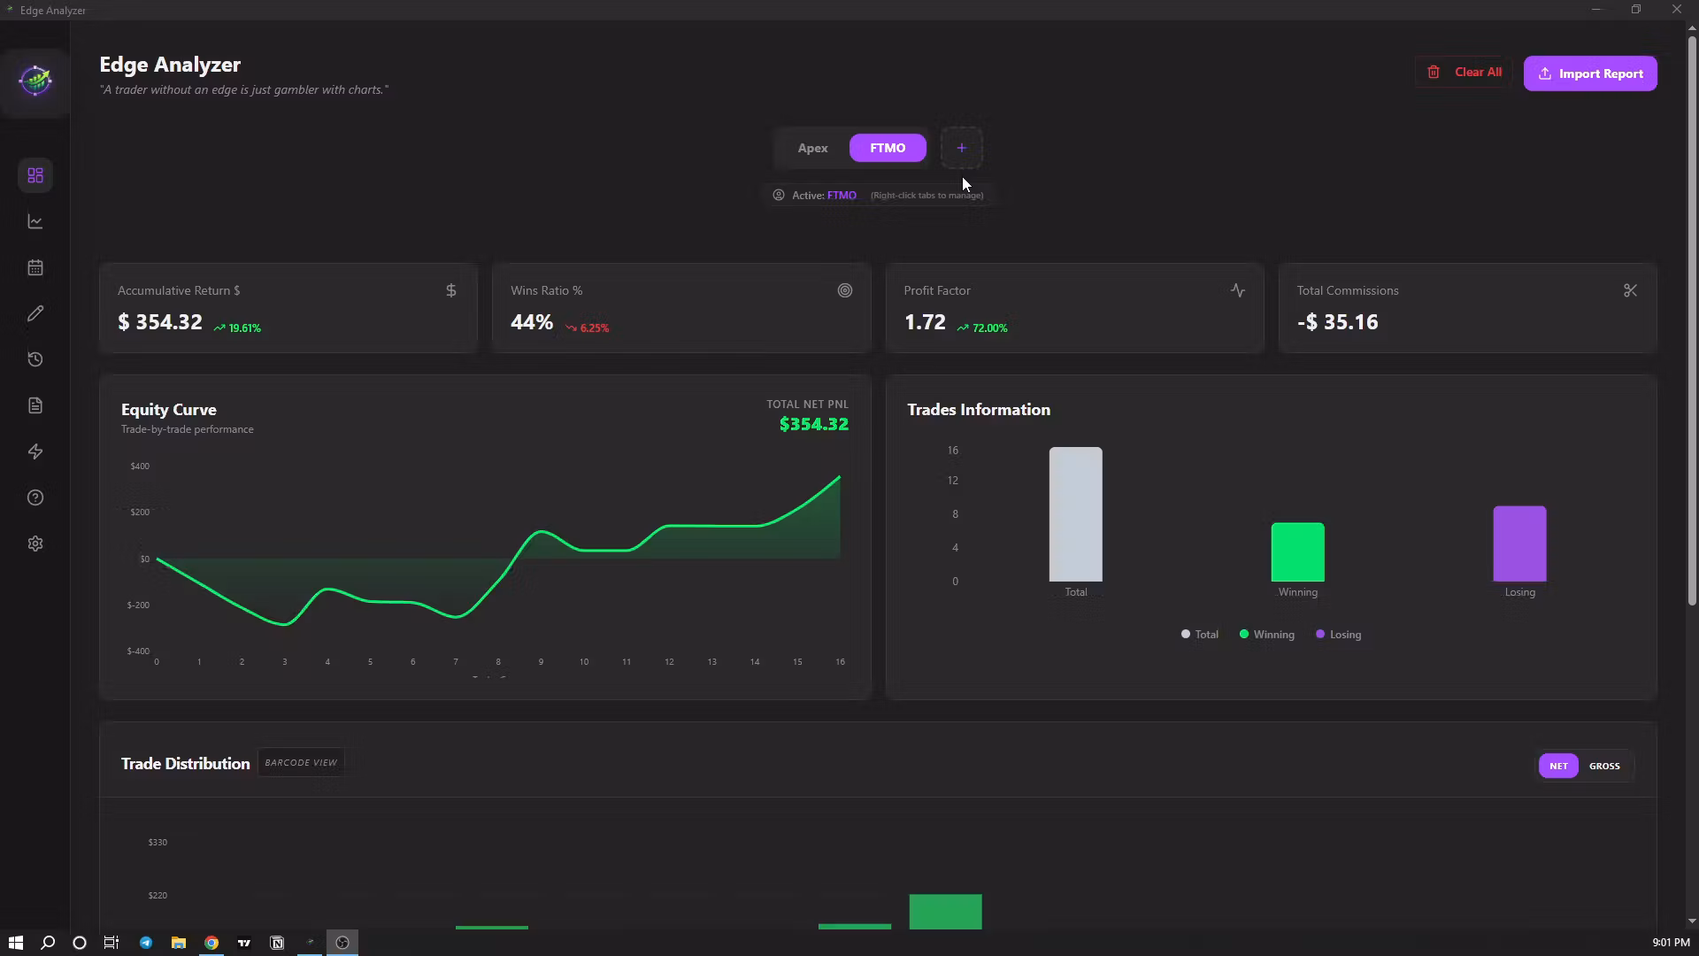Screen dimensions: 1699x956
Task: Open TradingView from the taskbar
Action: coord(244,943)
